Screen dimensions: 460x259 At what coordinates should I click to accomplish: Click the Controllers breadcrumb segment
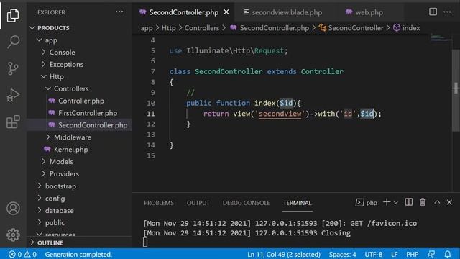point(201,28)
